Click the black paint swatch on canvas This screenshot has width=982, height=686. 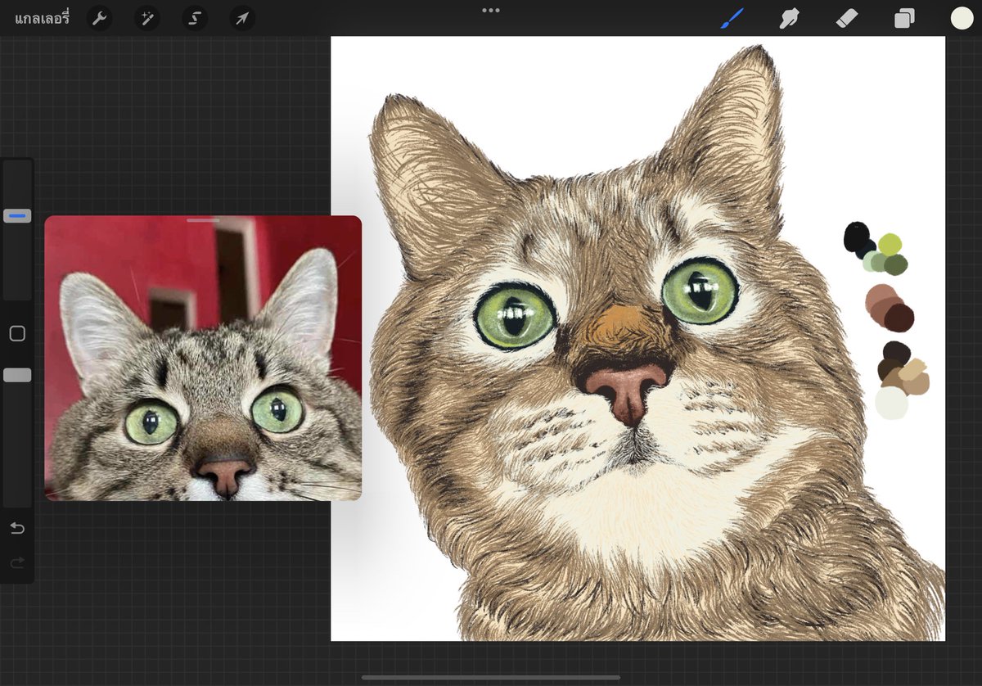coord(857,237)
